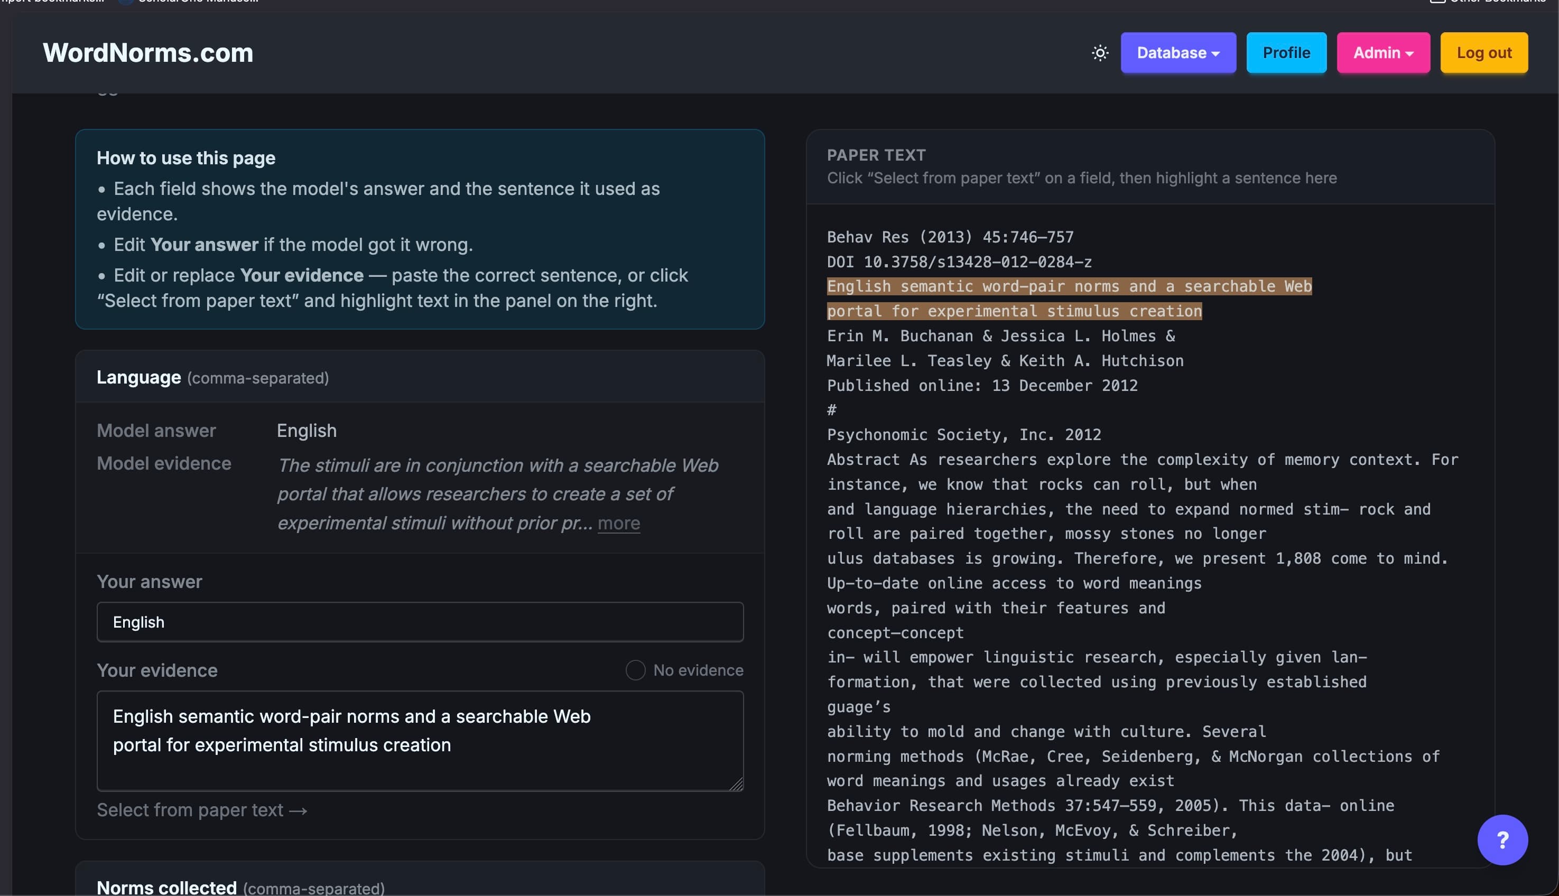Image resolution: width=1559 pixels, height=896 pixels.
Task: Click the WordNorms.com site title
Action: [148, 53]
